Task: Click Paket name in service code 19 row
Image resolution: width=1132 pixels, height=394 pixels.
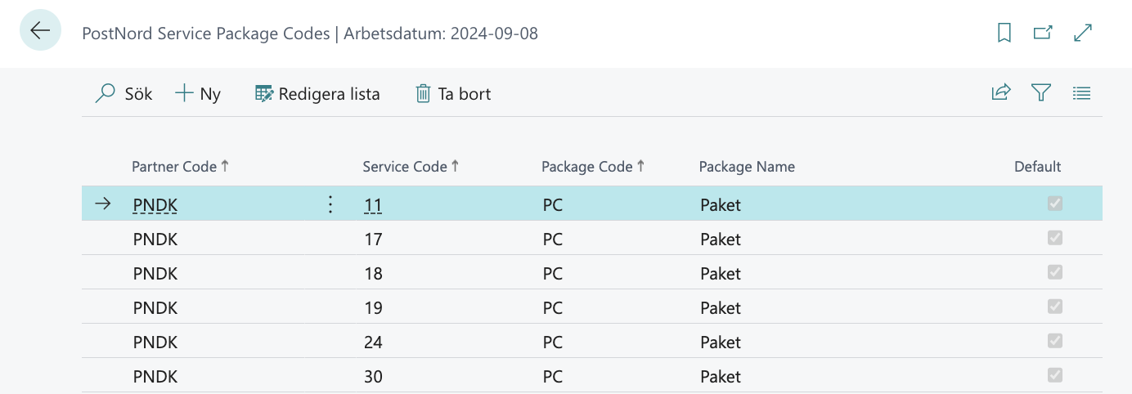Action: tap(721, 308)
